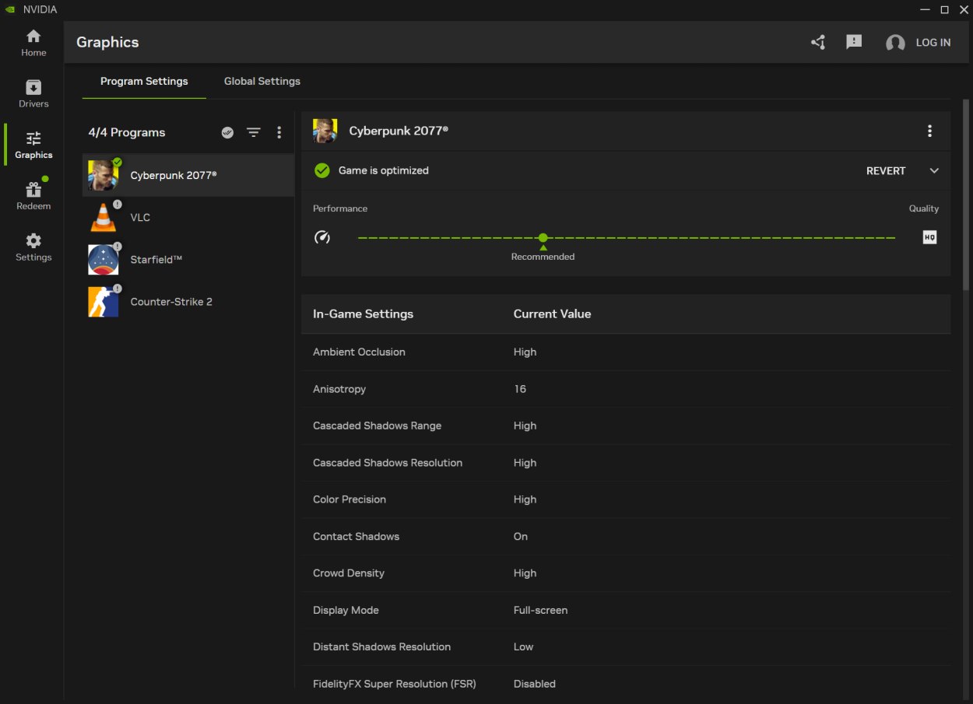Click the share icon in the top bar
This screenshot has width=973, height=704.
pyautogui.click(x=817, y=42)
